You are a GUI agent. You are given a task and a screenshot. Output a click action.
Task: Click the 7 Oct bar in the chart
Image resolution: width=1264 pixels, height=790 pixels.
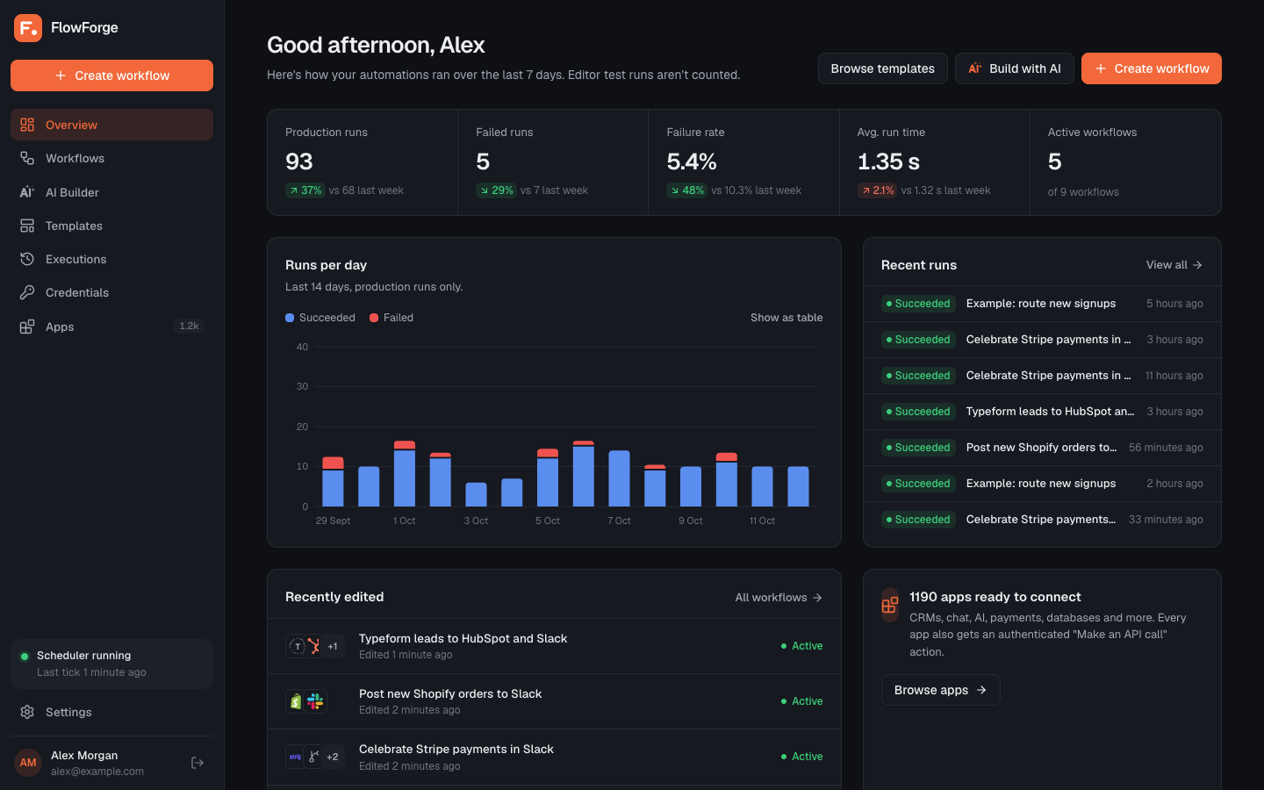[x=619, y=478]
